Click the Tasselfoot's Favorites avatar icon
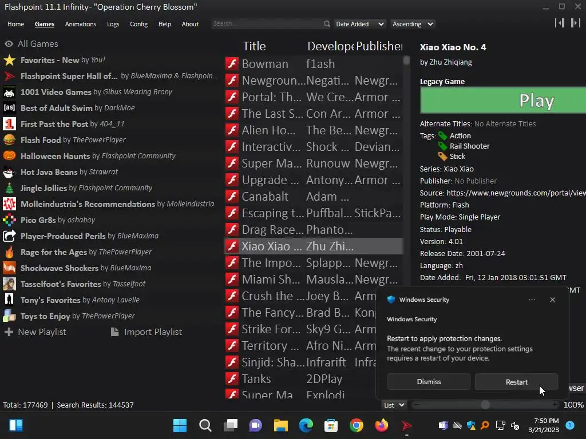The image size is (586, 439). pos(9,284)
